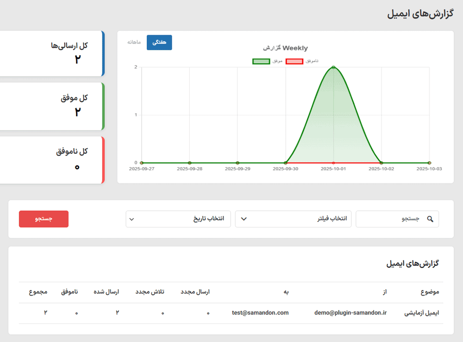Switch to the ماهانه chart view
The image size is (463, 342).
click(x=134, y=42)
